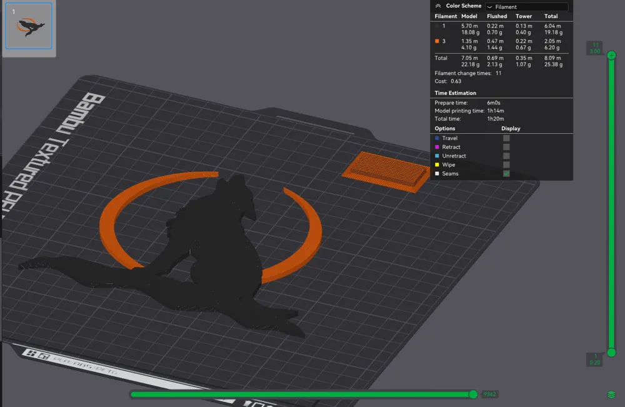
Task: Collapse the Color Scheme panel
Action: 437,6
